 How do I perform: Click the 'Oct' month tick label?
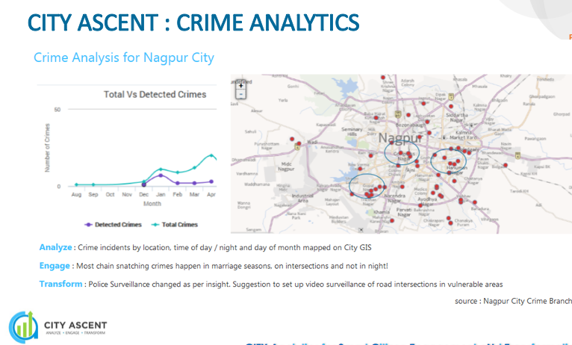click(111, 194)
